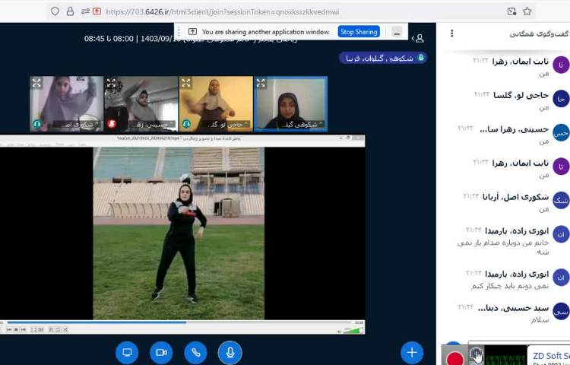570x365 pixels.
Task: Open the حاجی لو webcam name dropdown
Action: click(227, 125)
